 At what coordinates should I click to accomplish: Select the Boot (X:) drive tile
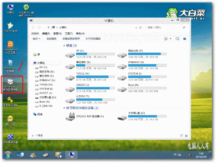tap(142, 88)
